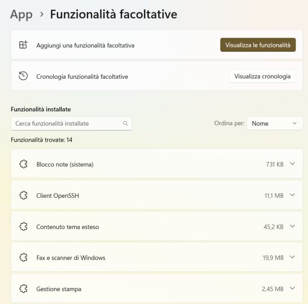Expand the Client OpenSSH entry chevron
The image size is (308, 304).
292,195
